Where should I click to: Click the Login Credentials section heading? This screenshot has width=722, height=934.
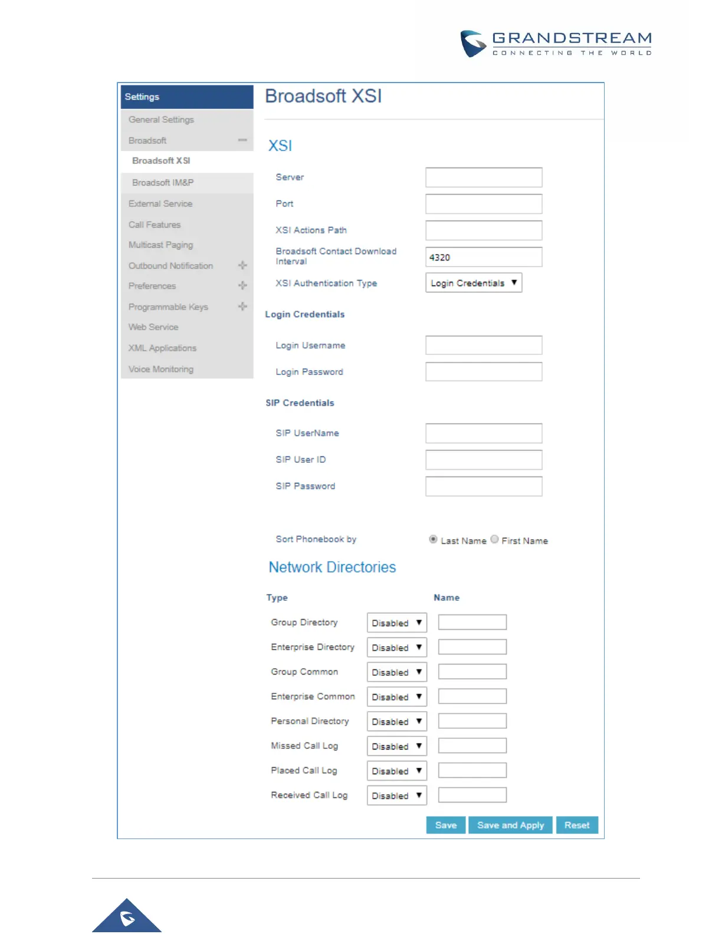point(305,315)
